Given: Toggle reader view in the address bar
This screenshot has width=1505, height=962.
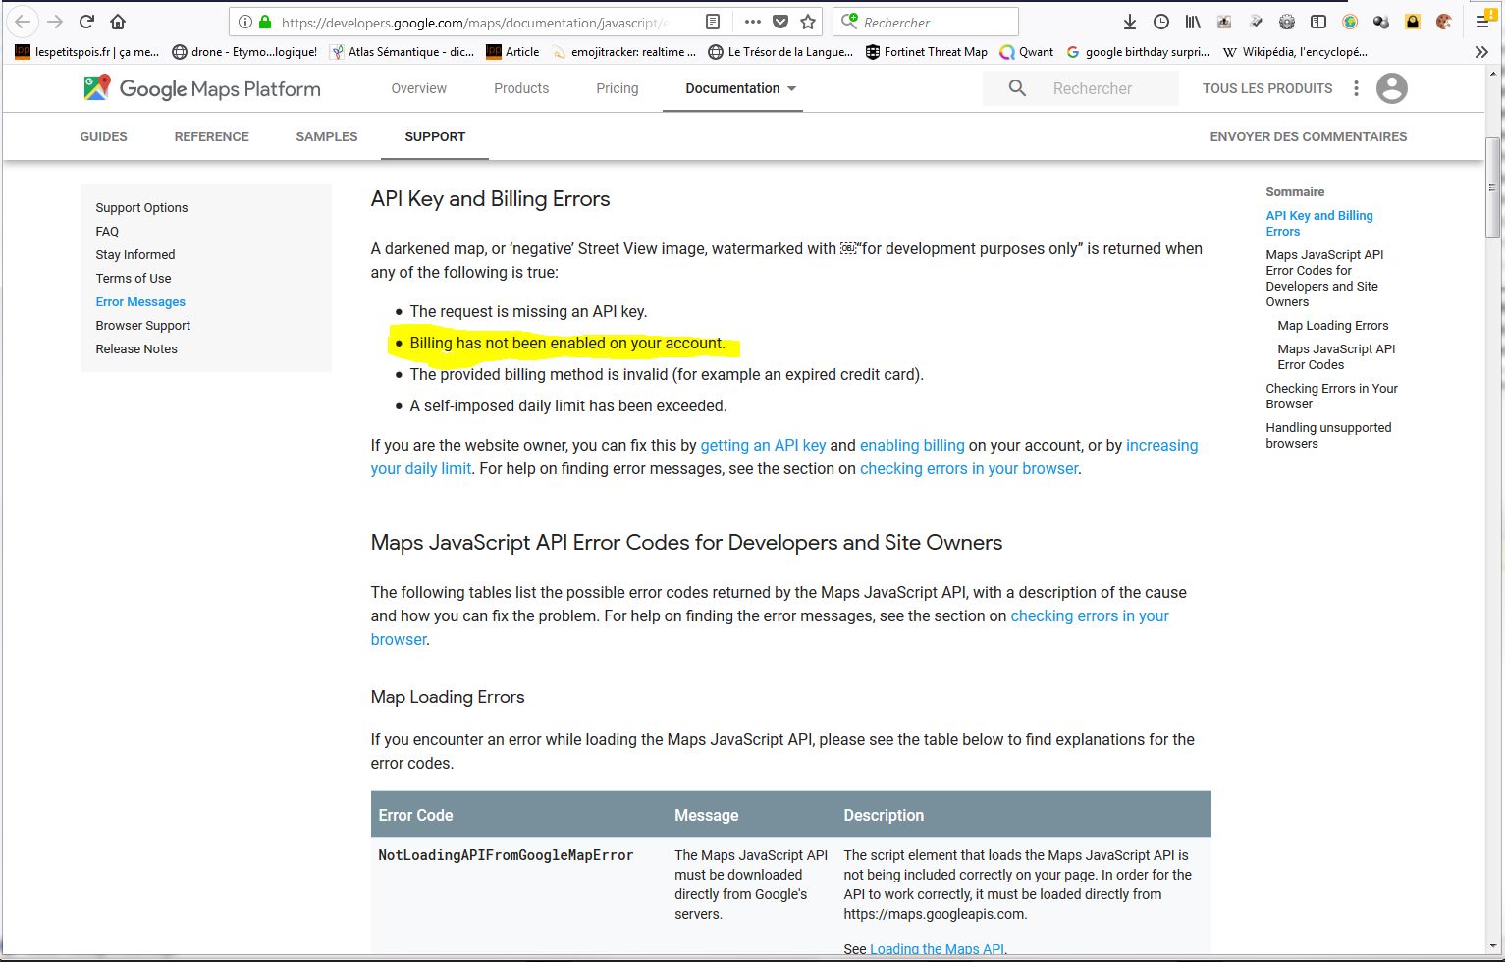Looking at the screenshot, I should [714, 22].
